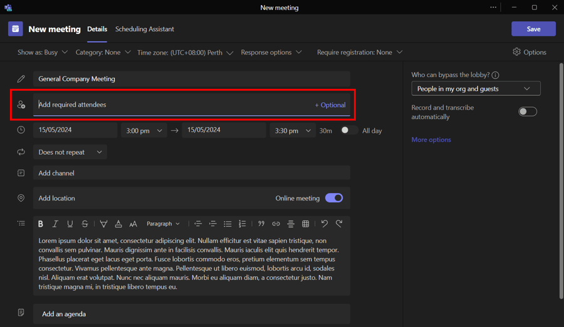
Task: Click the + Optional attendees link
Action: pos(330,105)
